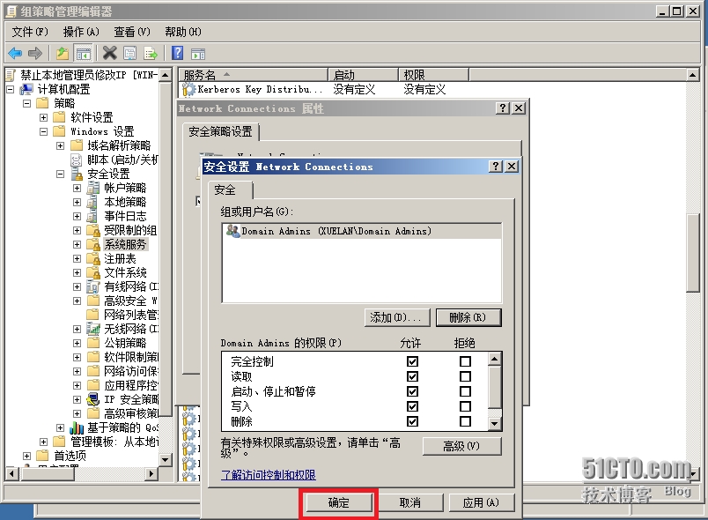This screenshot has height=520, width=708.
Task: Toggle Allow checkbox for 启动、停止和暂停
Action: pos(412,391)
